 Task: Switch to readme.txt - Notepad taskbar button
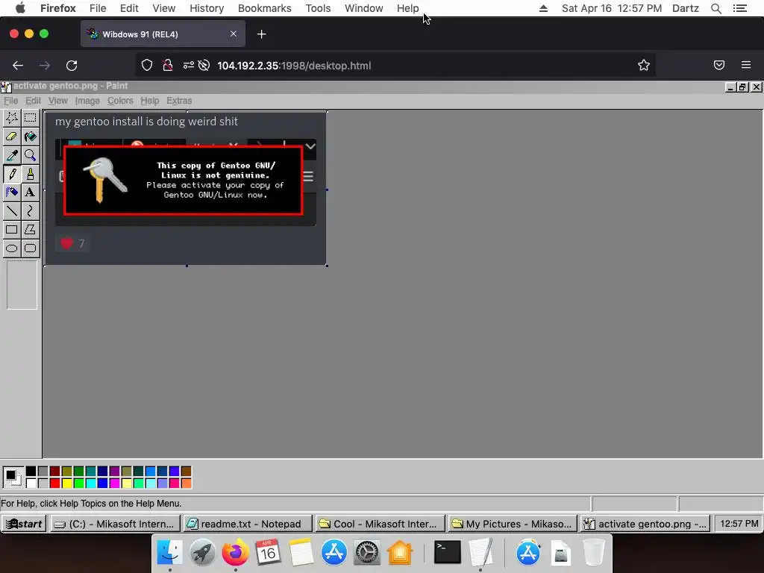(x=247, y=524)
